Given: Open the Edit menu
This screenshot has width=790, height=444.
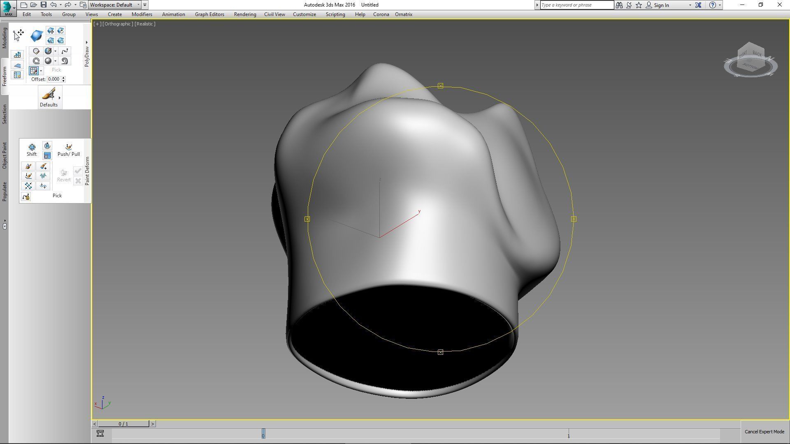Looking at the screenshot, I should point(27,14).
